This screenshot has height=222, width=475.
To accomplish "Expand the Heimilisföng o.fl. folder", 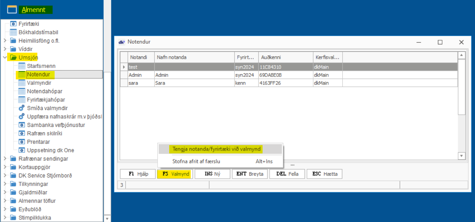I will tap(5, 40).
